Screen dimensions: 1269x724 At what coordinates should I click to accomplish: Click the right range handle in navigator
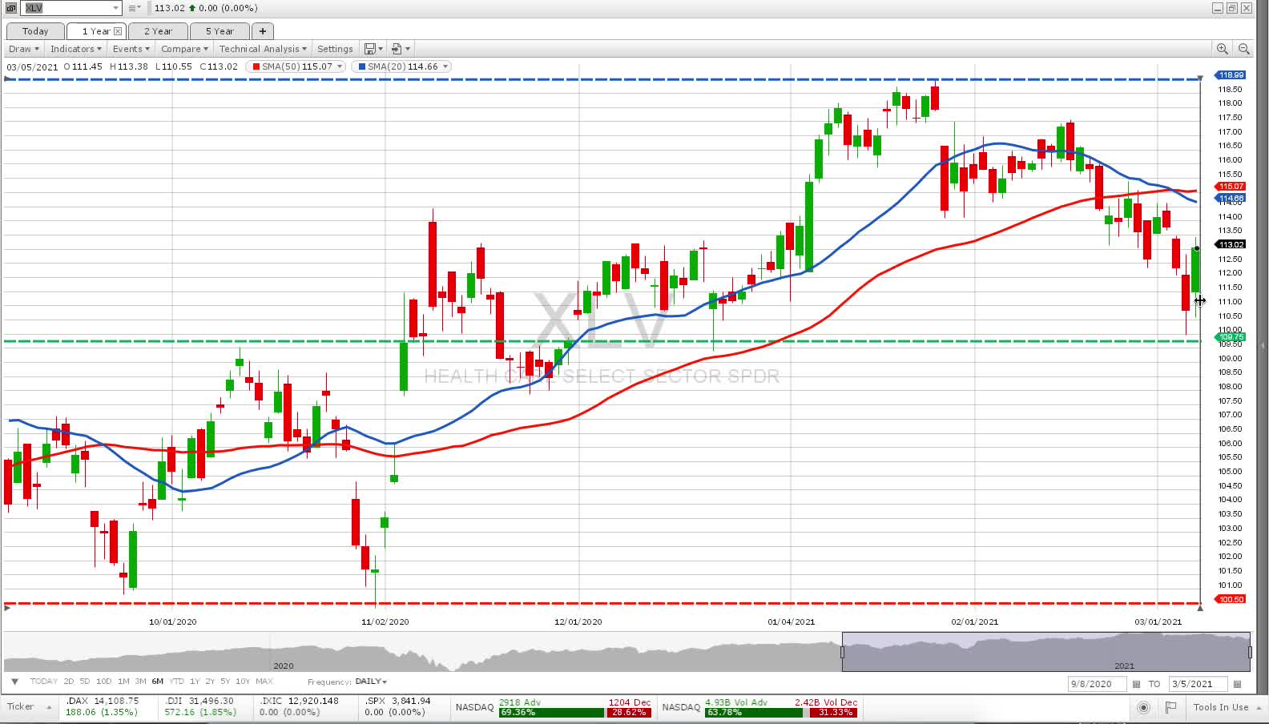pyautogui.click(x=1250, y=652)
